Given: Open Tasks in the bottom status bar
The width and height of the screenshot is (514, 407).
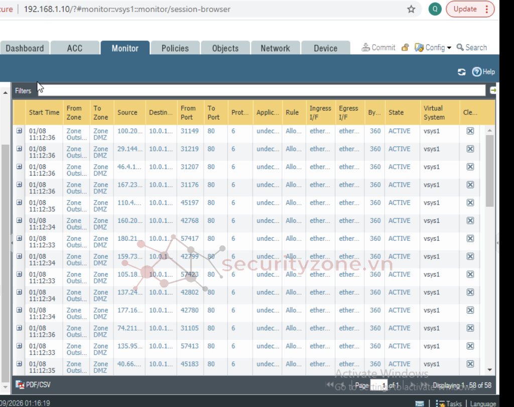Looking at the screenshot, I should (x=449, y=403).
